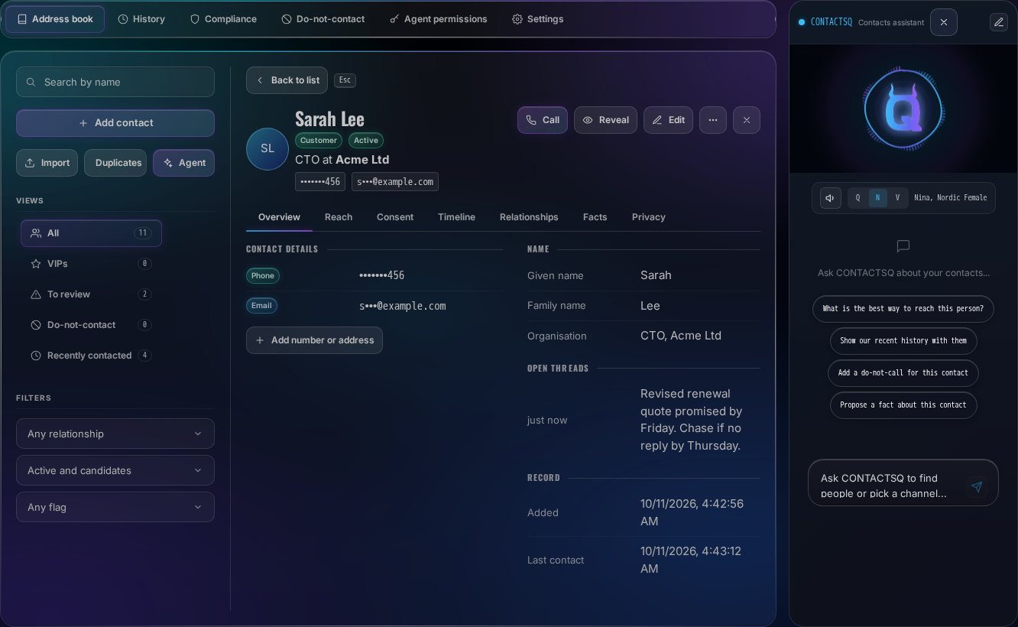The width and height of the screenshot is (1018, 627).
Task: Open the Facts tab
Action: pos(595,217)
